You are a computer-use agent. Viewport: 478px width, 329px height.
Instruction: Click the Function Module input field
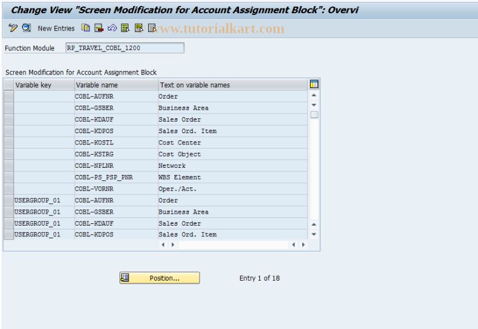(125, 48)
